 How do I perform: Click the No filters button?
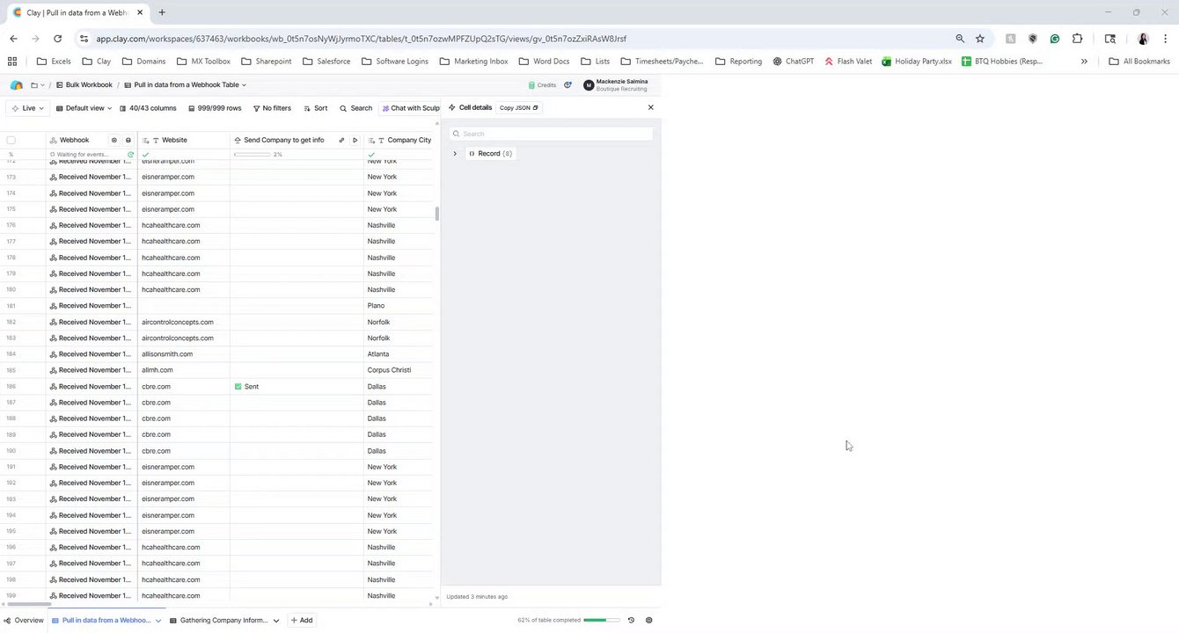pyautogui.click(x=272, y=108)
